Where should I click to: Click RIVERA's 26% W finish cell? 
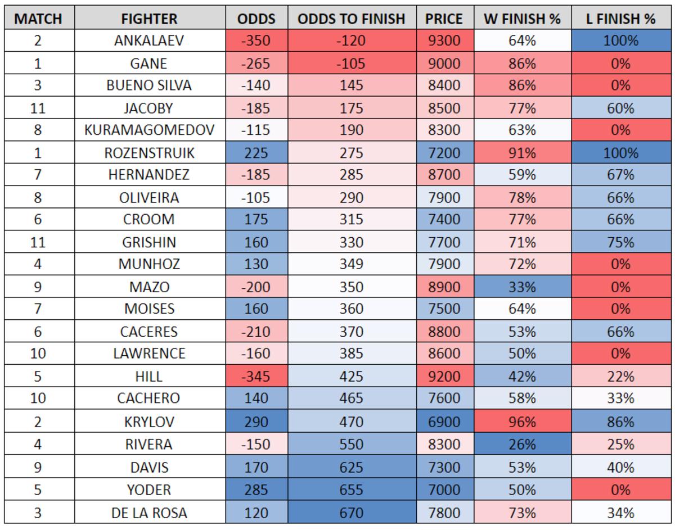(x=522, y=445)
